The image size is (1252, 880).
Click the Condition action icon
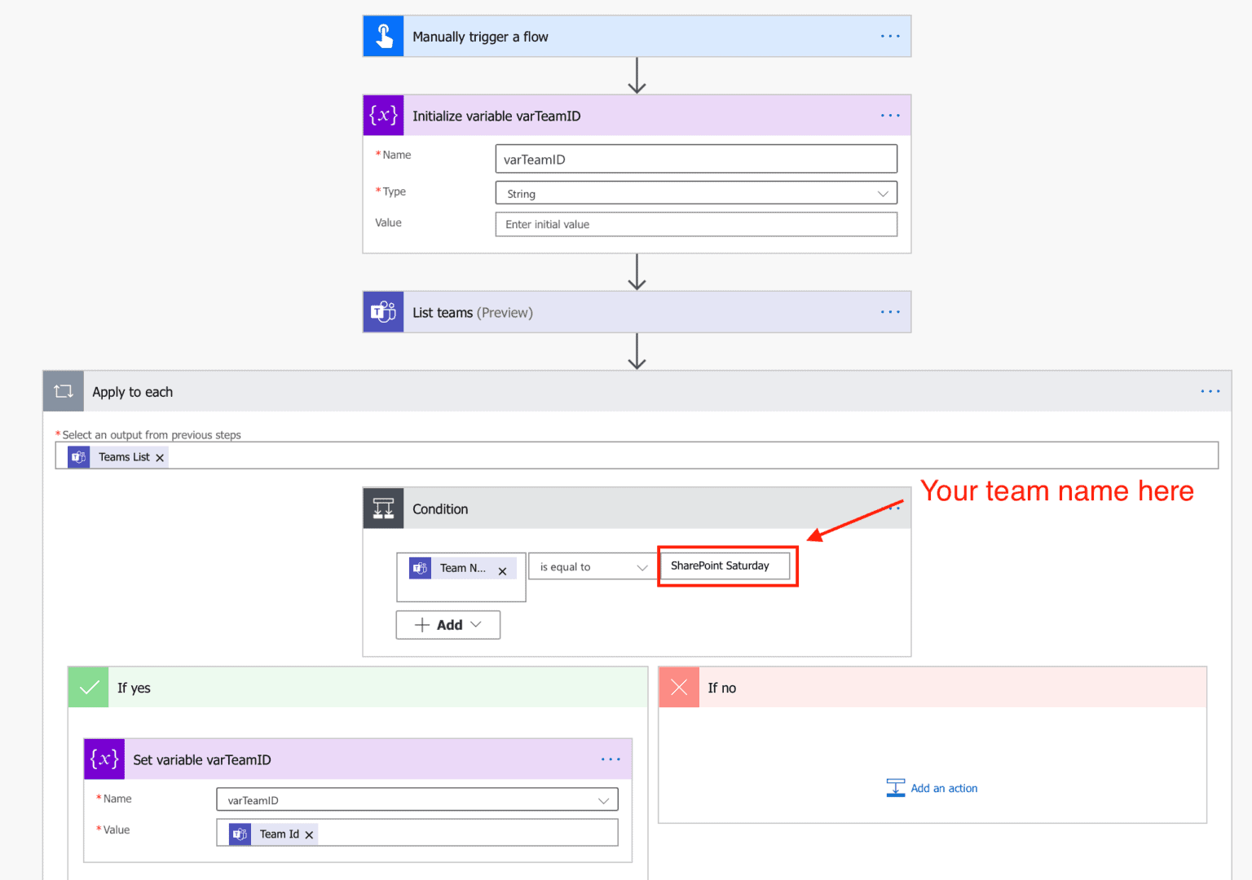(x=383, y=508)
